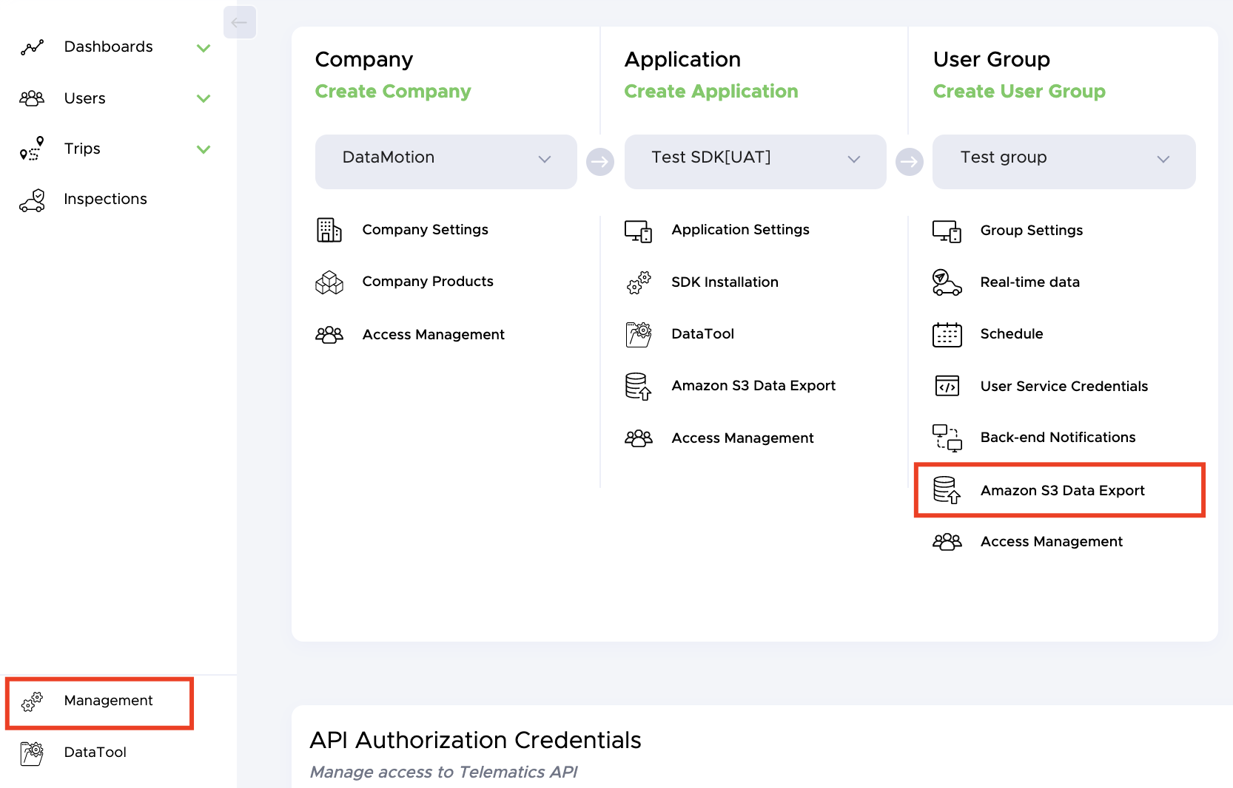Screen dimensions: 1233x788
Task: Click the Application Settings devices icon
Action: 638,231
